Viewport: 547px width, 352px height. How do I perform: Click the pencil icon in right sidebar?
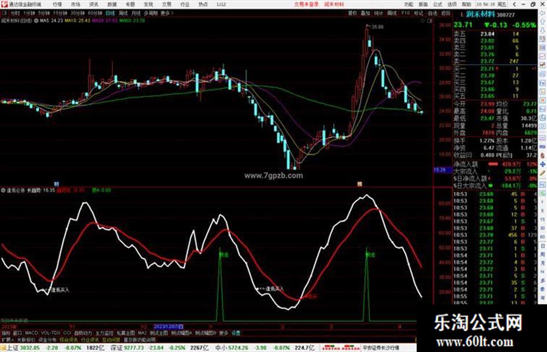543,173
